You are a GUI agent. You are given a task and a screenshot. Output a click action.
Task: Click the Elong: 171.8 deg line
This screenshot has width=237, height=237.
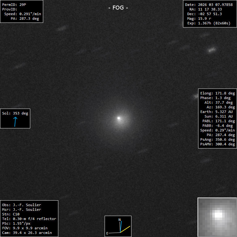pyautogui.click(x=217, y=93)
